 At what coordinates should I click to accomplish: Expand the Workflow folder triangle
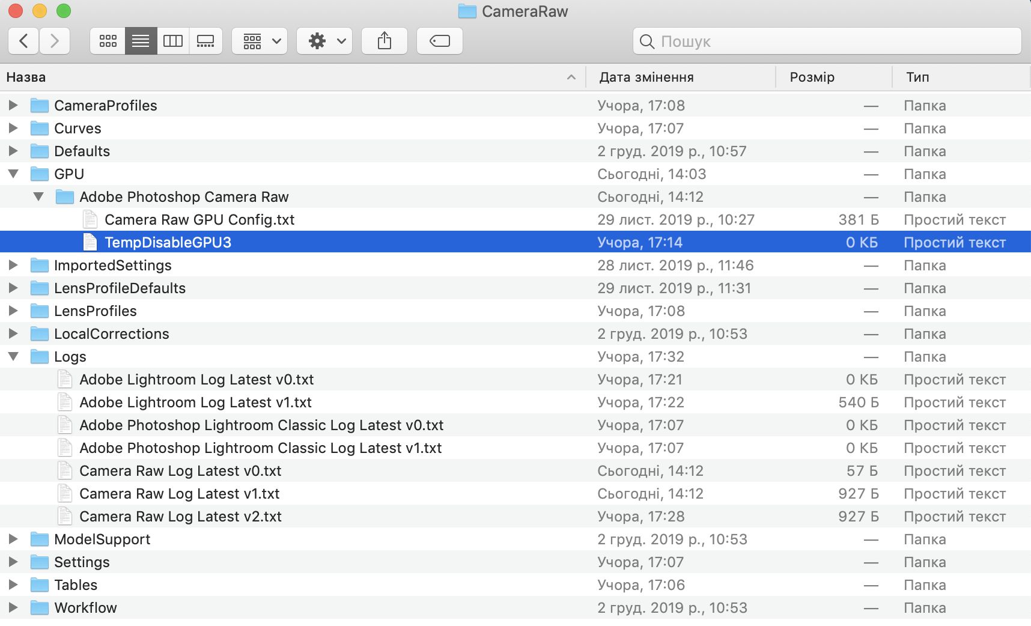(13, 607)
